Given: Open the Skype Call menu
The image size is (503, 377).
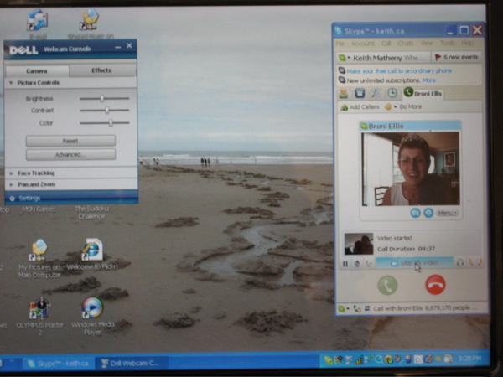Looking at the screenshot, I should [386, 43].
